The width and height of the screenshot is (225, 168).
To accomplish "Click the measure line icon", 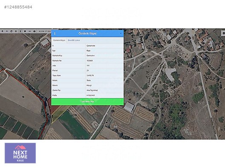I will click(29, 31).
